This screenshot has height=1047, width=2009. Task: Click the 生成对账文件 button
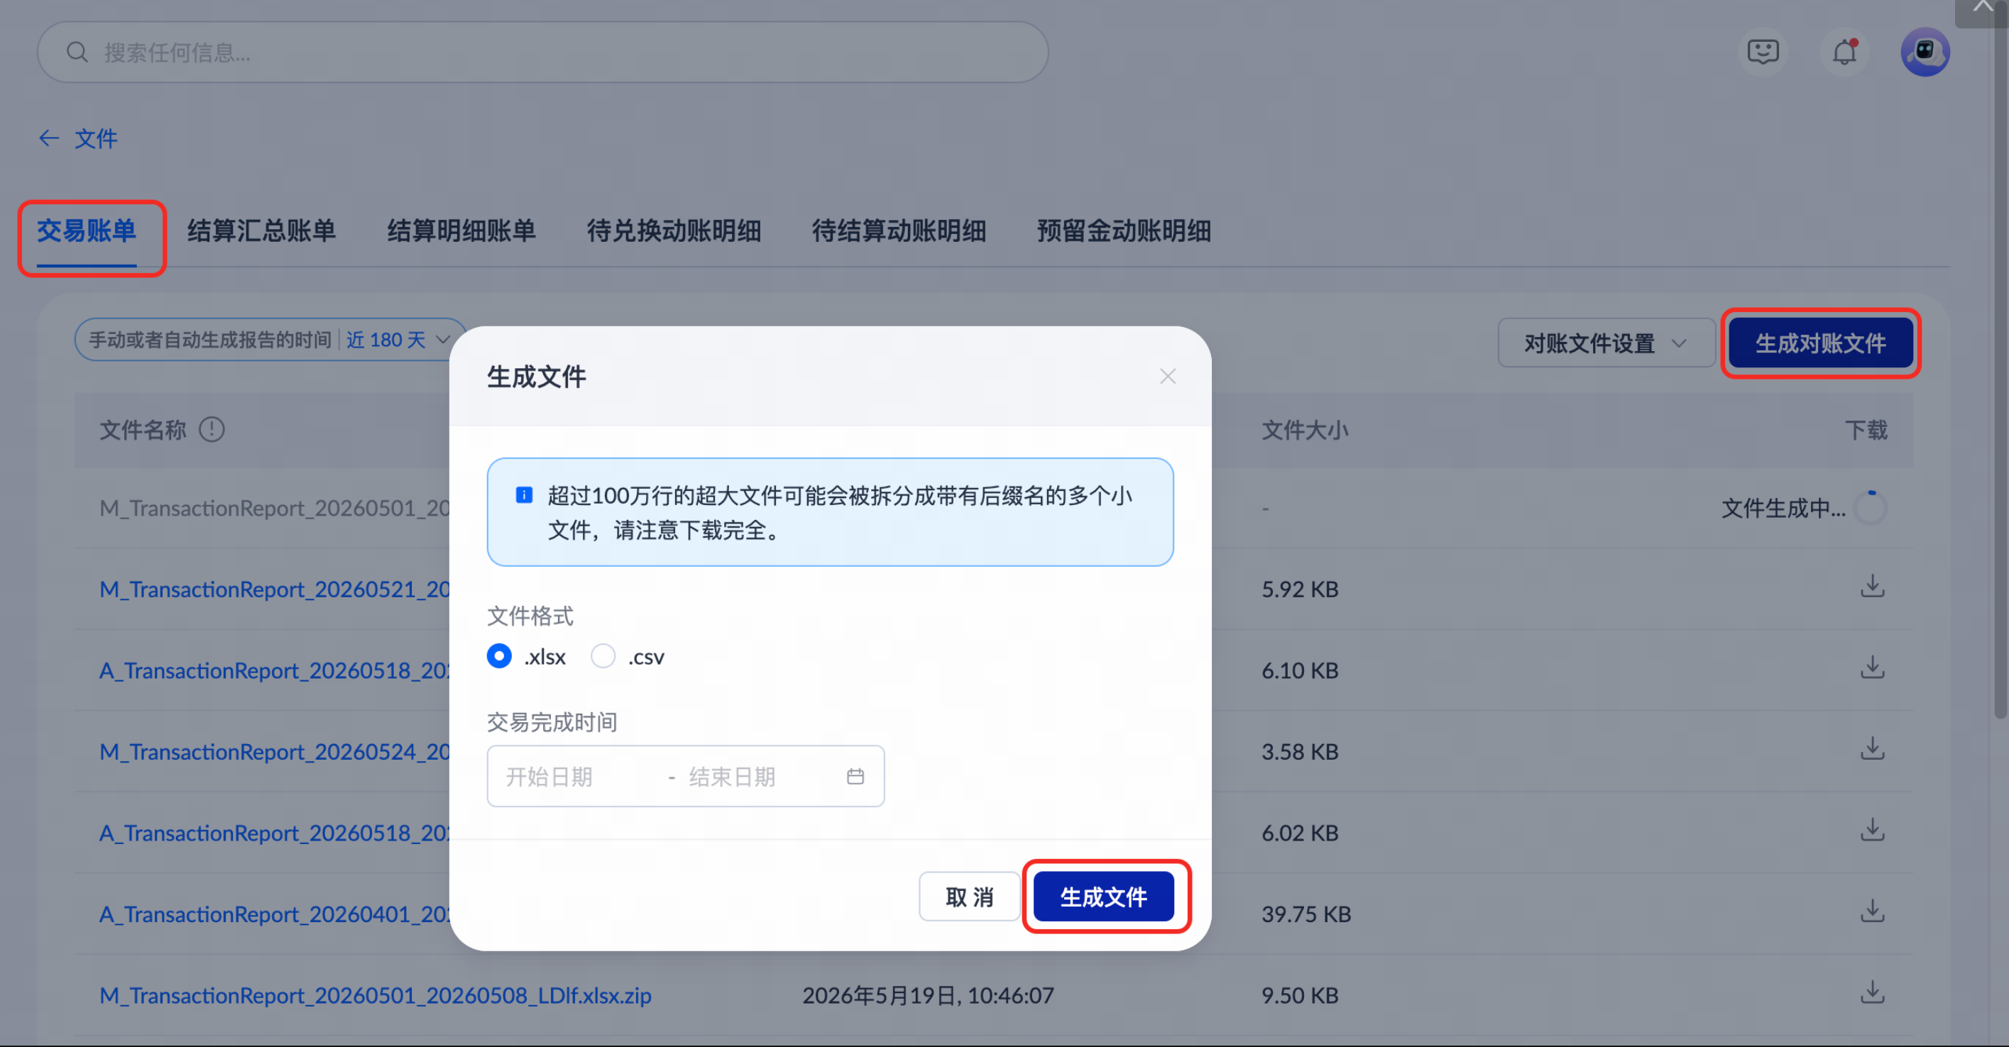pos(1820,343)
